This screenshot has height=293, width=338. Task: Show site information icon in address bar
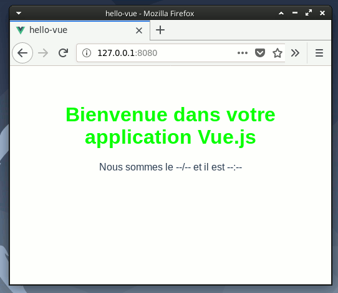pyautogui.click(x=87, y=53)
